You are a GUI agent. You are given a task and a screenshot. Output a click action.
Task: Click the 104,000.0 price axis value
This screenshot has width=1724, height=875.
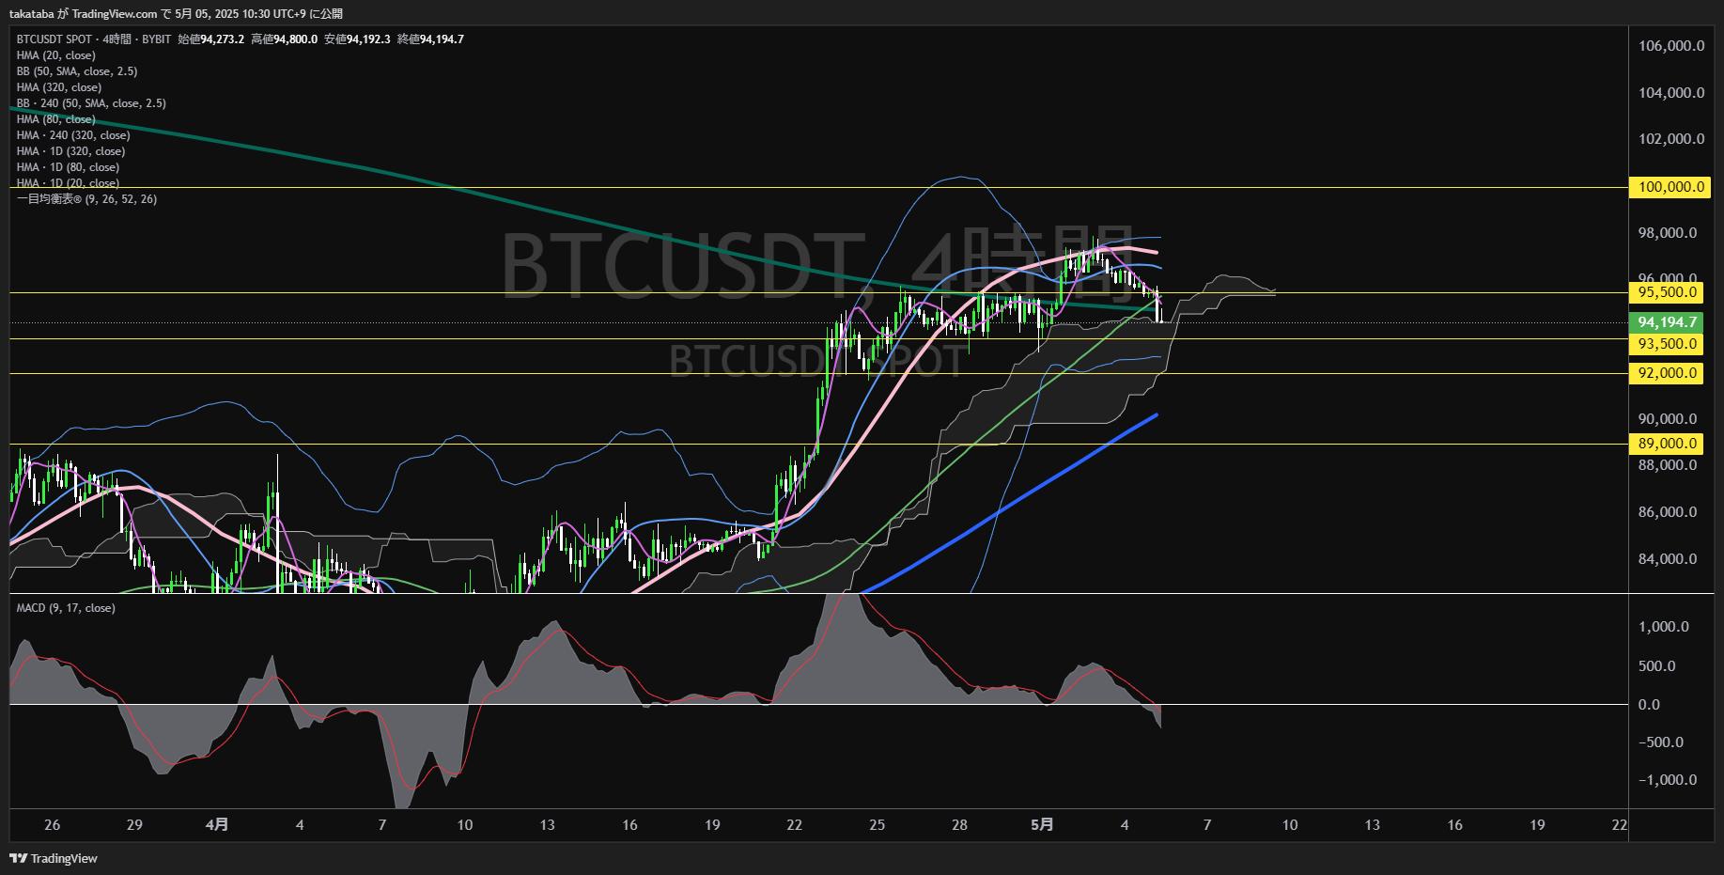tap(1671, 93)
